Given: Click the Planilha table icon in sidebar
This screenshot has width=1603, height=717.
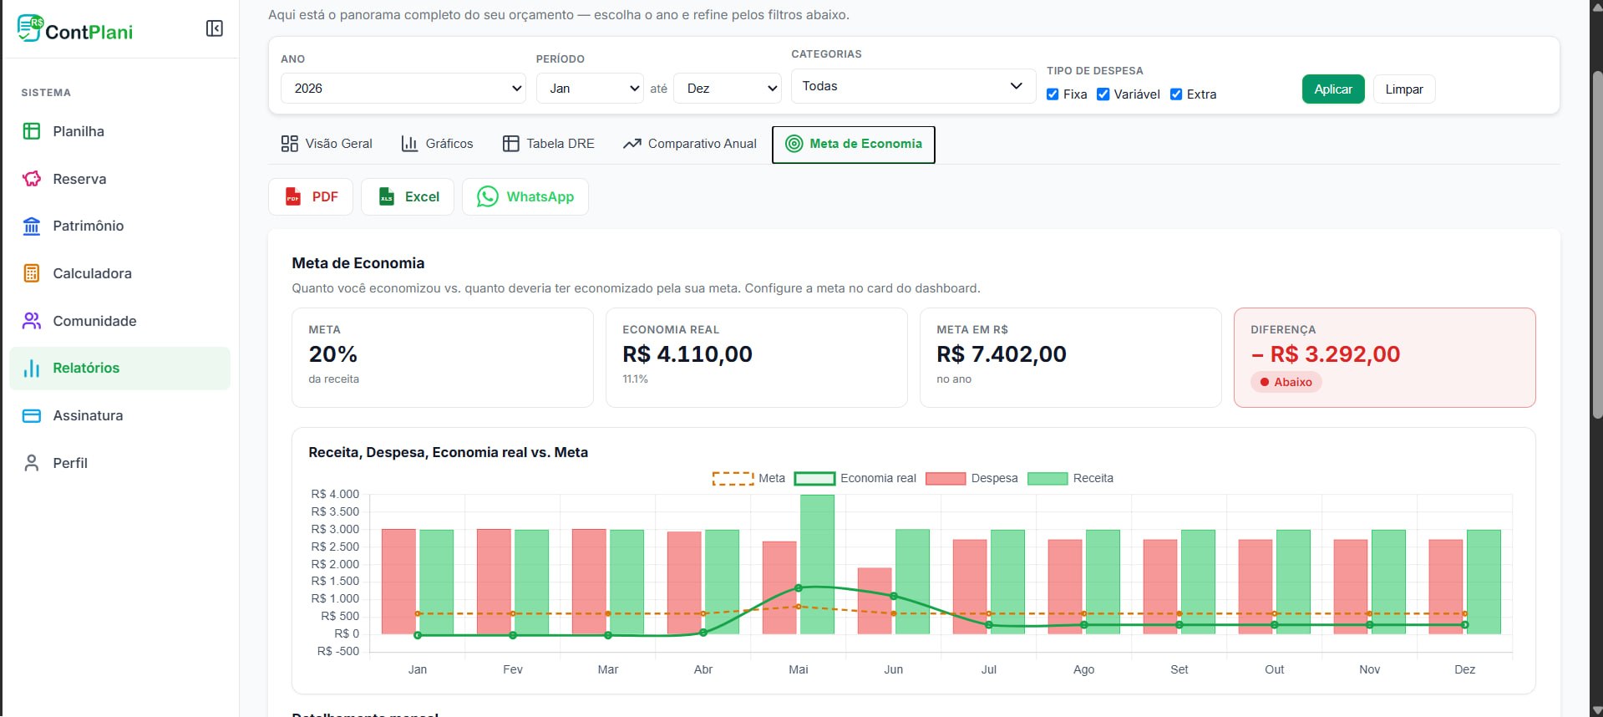Looking at the screenshot, I should 32,131.
